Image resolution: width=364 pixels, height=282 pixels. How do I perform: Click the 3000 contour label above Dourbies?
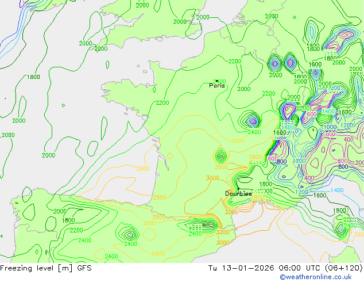pos(212,178)
